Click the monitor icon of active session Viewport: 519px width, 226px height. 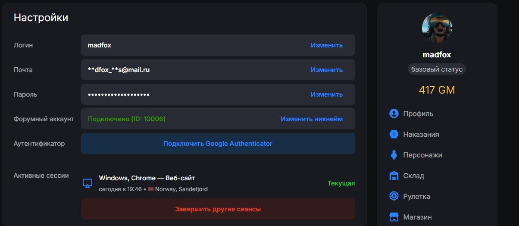[x=88, y=183]
